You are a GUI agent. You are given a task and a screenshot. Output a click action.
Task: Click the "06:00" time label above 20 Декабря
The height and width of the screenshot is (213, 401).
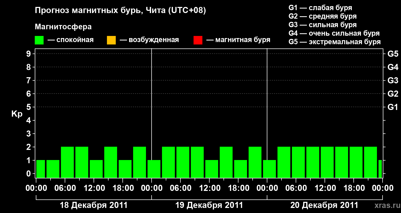click(296, 188)
